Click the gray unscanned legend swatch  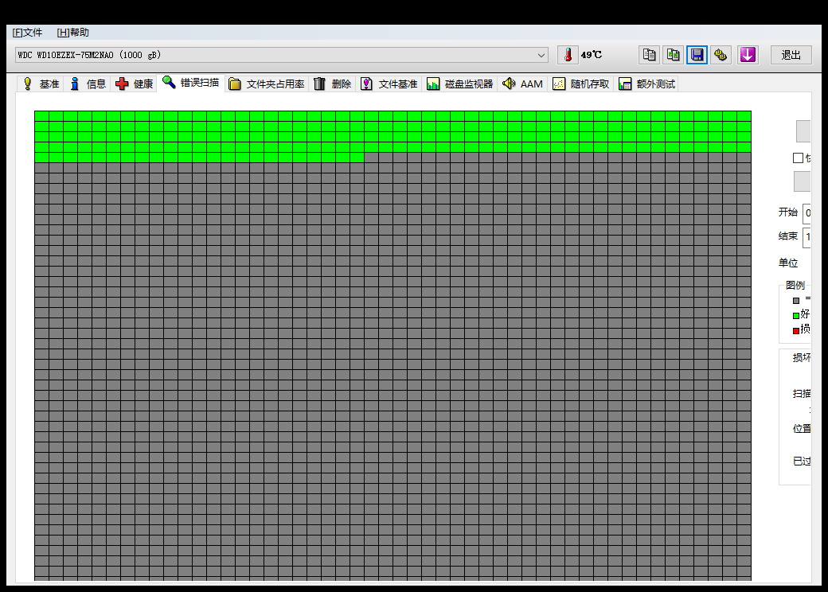click(796, 301)
